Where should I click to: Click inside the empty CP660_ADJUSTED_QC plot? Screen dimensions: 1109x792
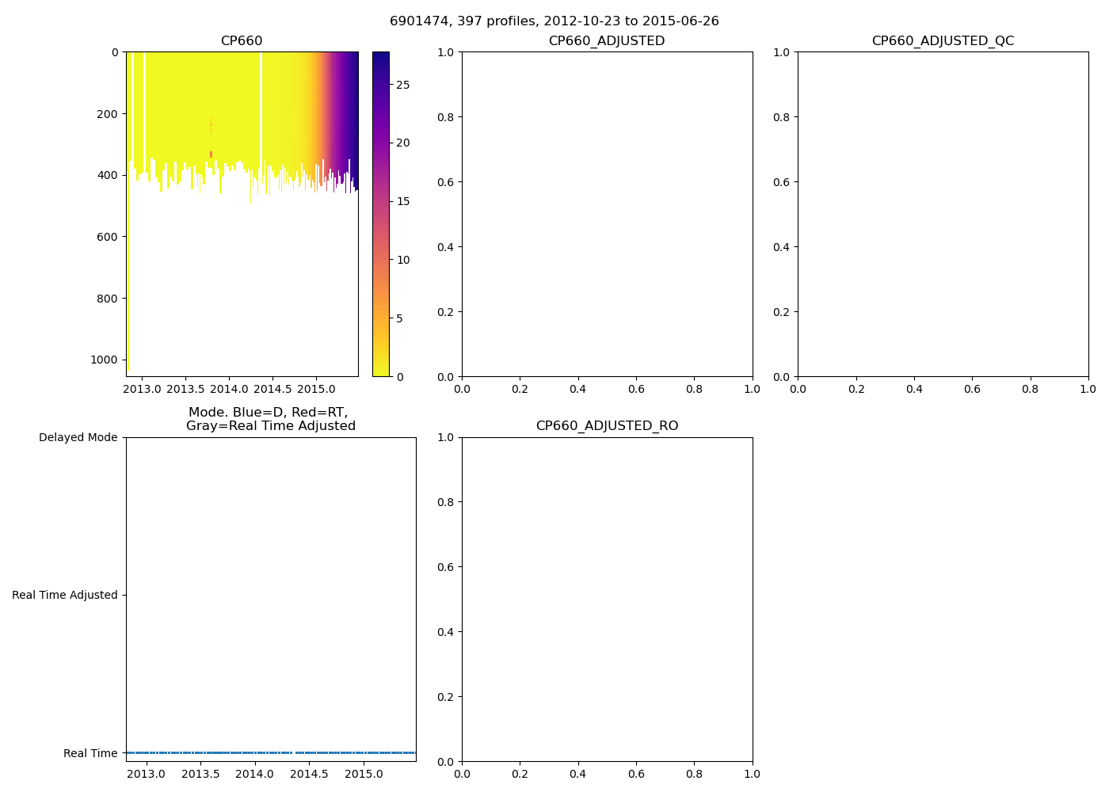tap(943, 214)
